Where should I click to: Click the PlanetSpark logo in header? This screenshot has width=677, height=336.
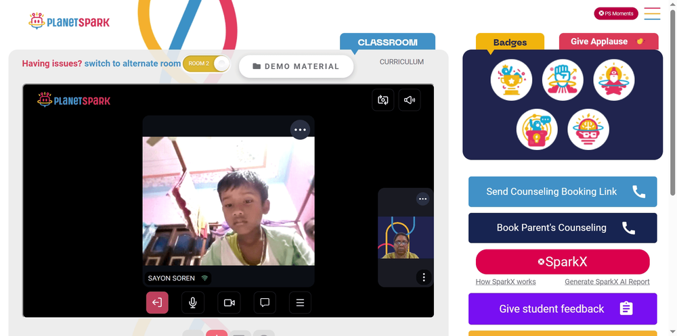(69, 21)
